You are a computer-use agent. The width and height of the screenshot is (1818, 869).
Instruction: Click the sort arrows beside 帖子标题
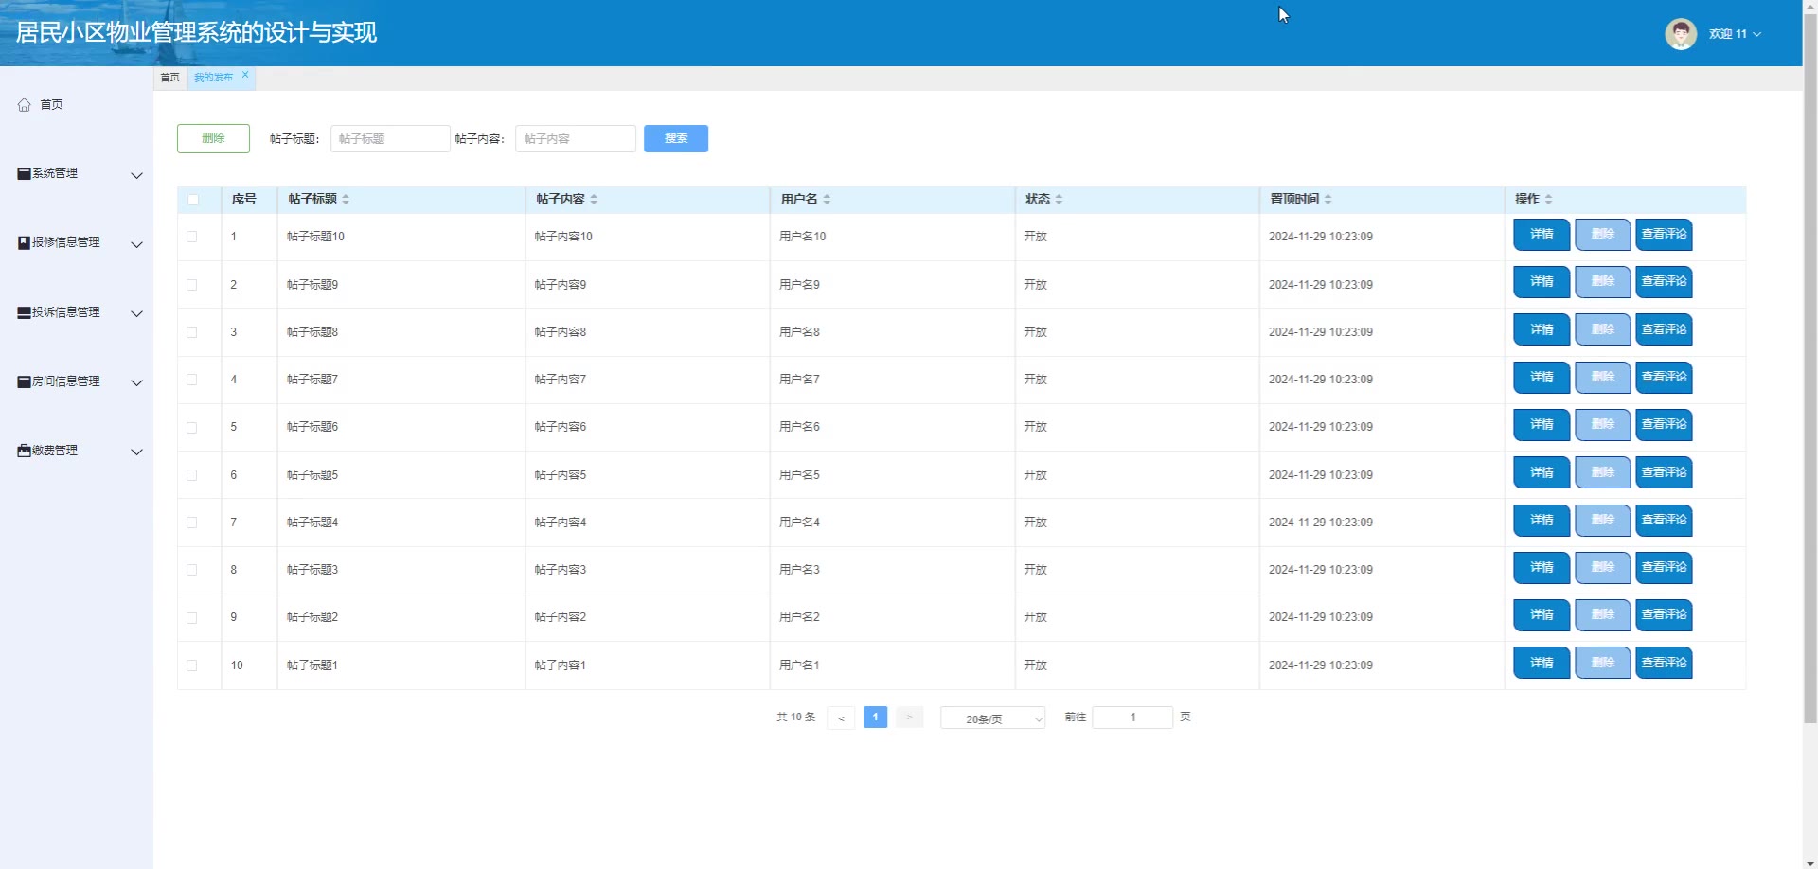point(346,200)
